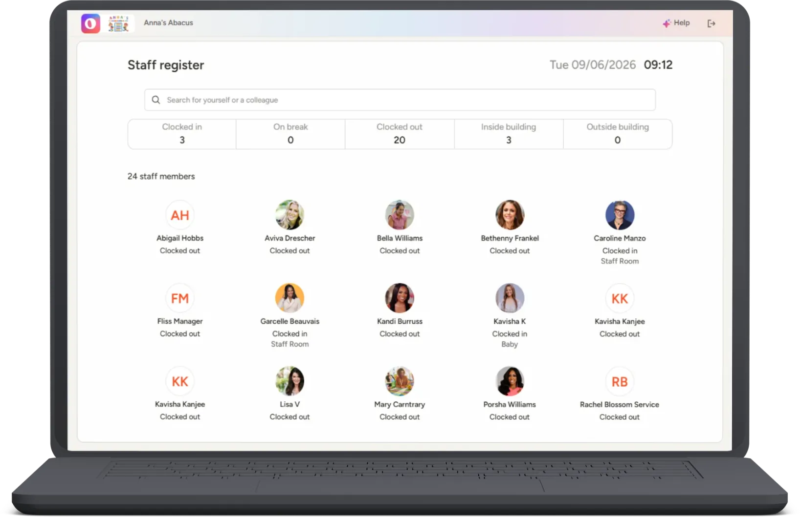The height and width of the screenshot is (517, 801).
Task: Filter by the Clocked out tab
Action: coord(400,134)
